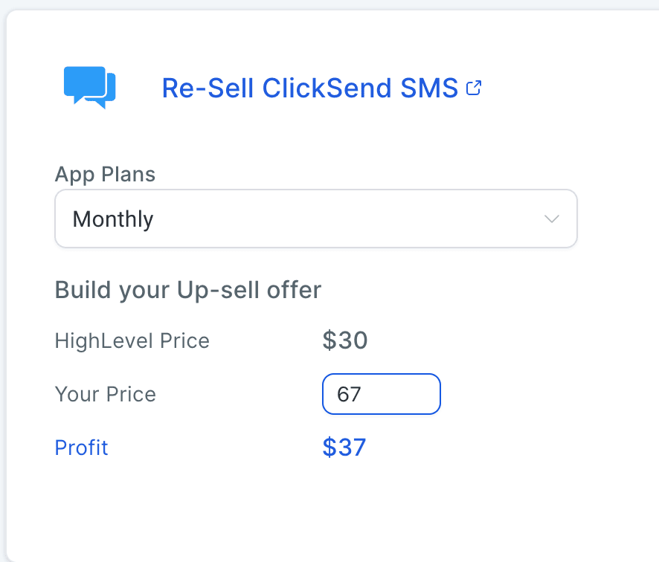Click the App Plans label

[x=105, y=174]
